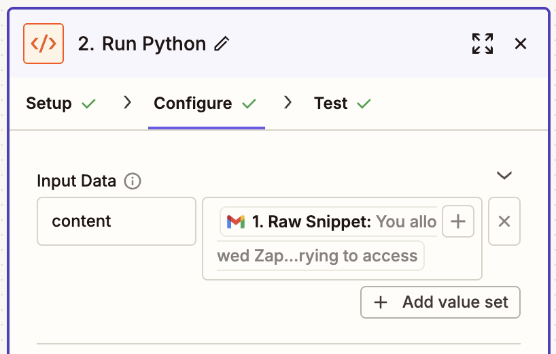Click the chevron between Setup and Configure
Viewport: 556px width, 354px height.
coord(126,103)
